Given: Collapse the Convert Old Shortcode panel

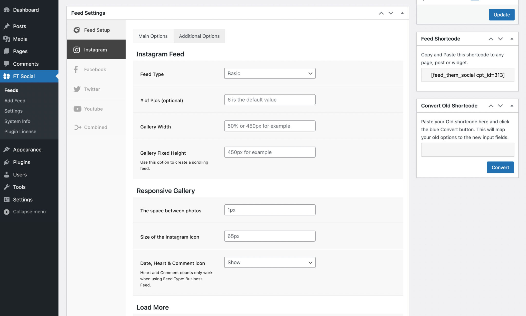Looking at the screenshot, I should [x=512, y=106].
